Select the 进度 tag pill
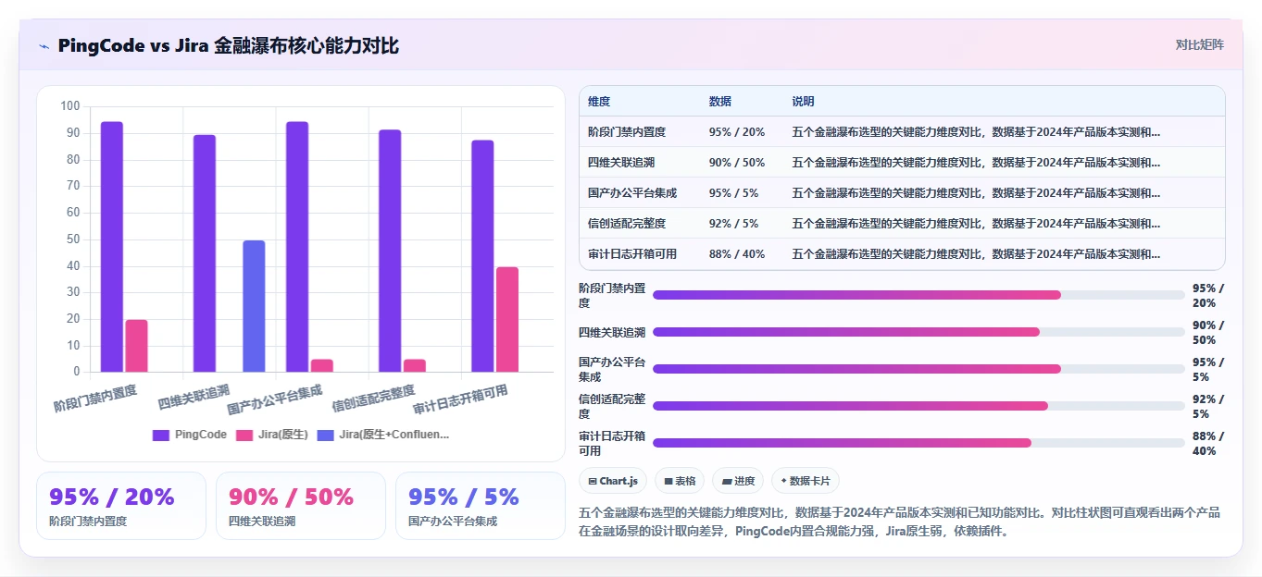 point(738,481)
